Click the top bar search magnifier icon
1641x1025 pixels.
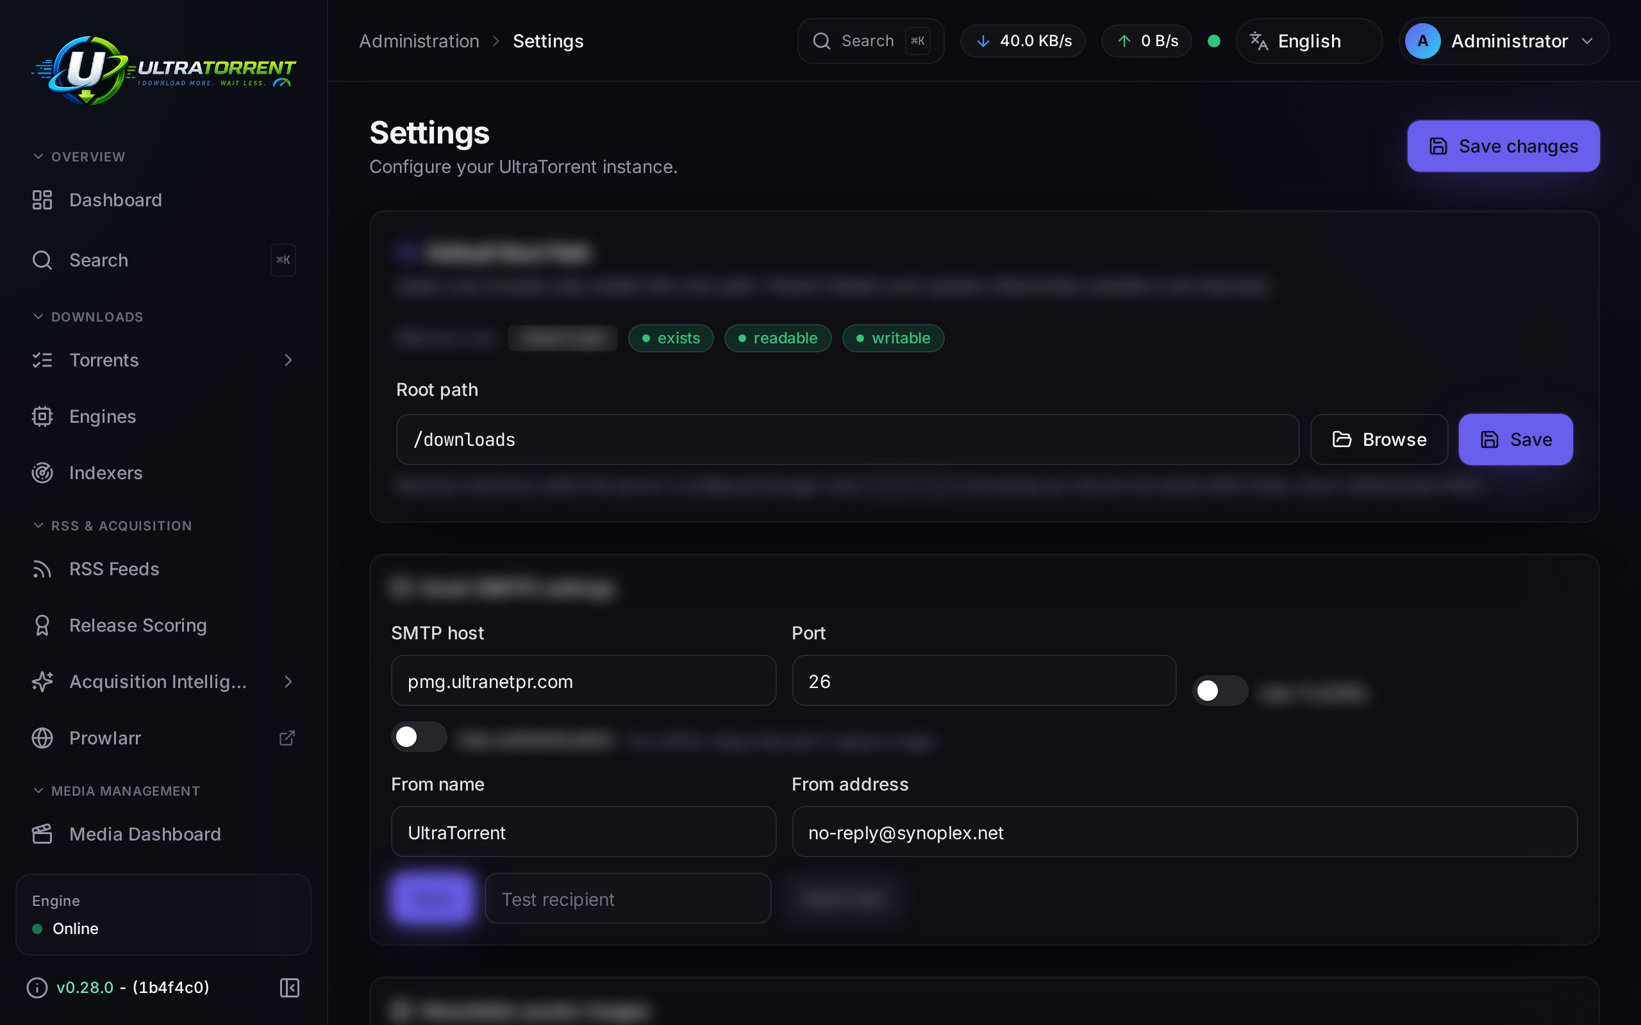point(822,40)
